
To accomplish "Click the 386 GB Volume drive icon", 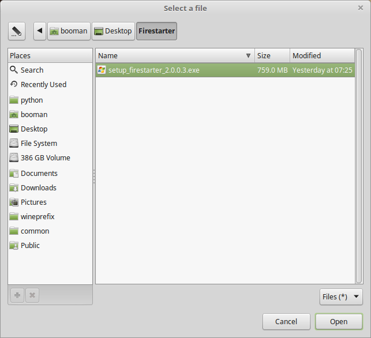I will (14, 158).
